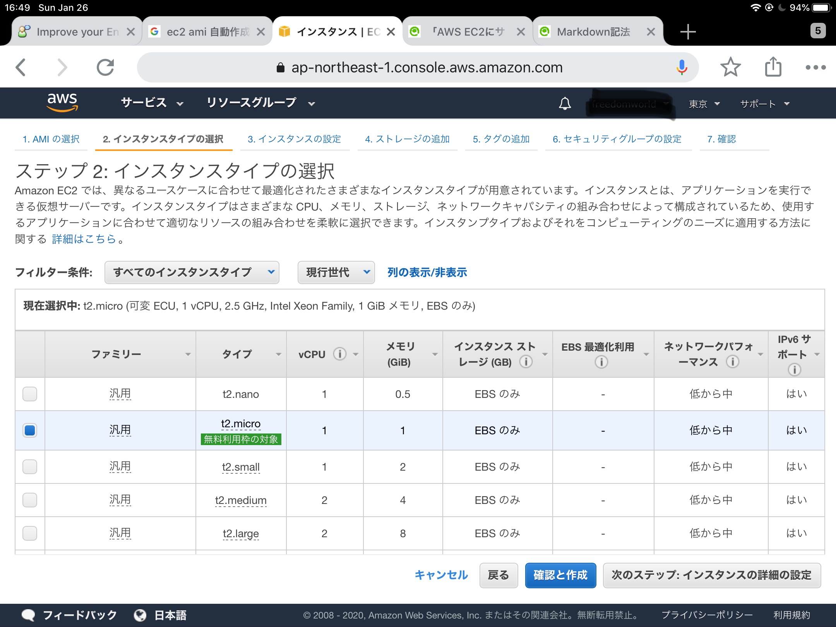Click the フィードバック footer label
Screen dimensions: 836x627
click(80, 615)
